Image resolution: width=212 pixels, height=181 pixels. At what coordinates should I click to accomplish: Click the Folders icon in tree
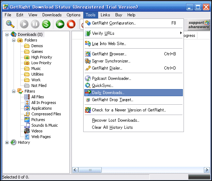point(20,40)
